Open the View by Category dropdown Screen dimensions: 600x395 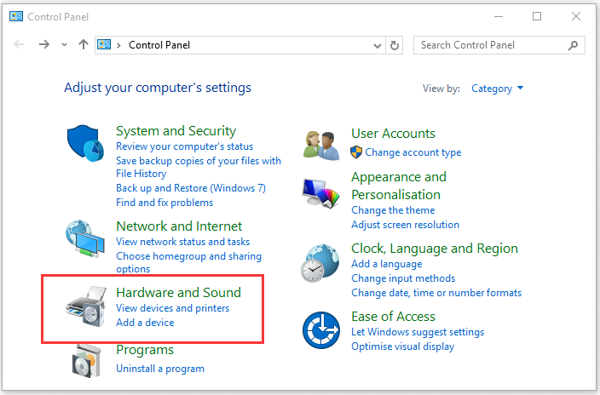(x=498, y=89)
